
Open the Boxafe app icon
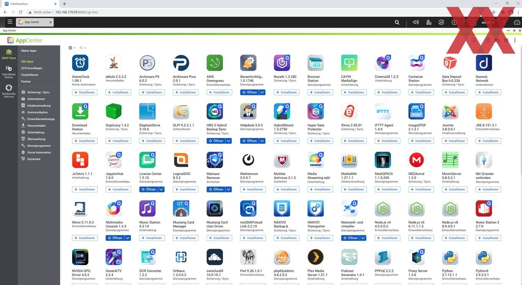(282, 63)
